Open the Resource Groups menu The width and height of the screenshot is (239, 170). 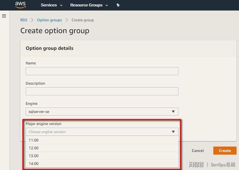click(x=89, y=5)
